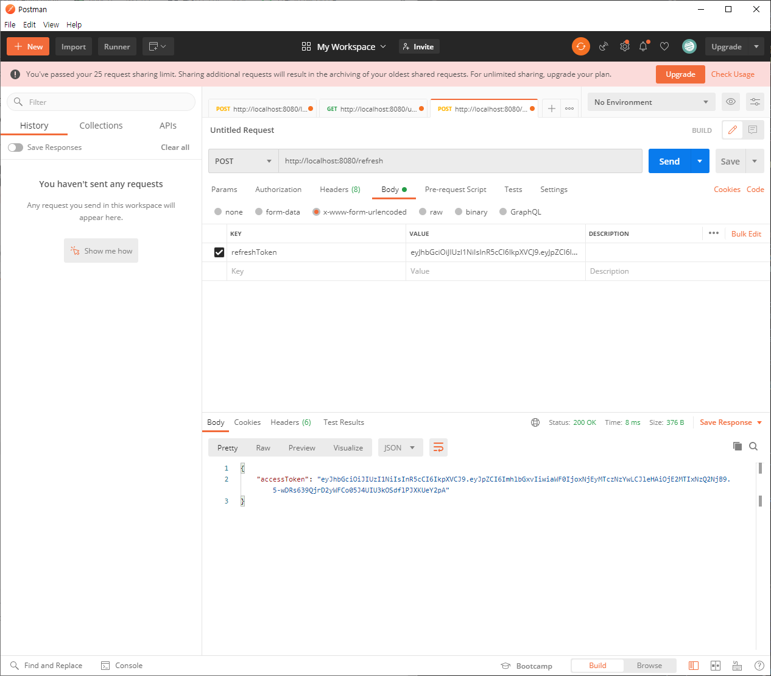Clear all history entries
This screenshot has width=771, height=676.
[x=175, y=148]
